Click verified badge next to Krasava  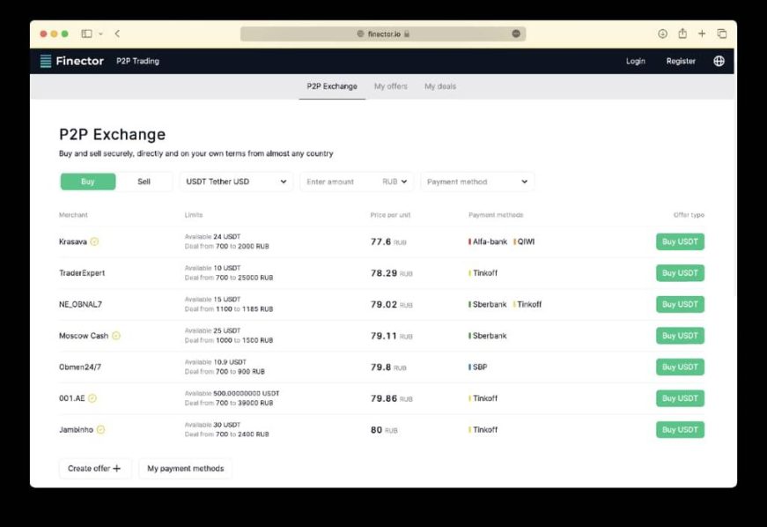point(94,241)
